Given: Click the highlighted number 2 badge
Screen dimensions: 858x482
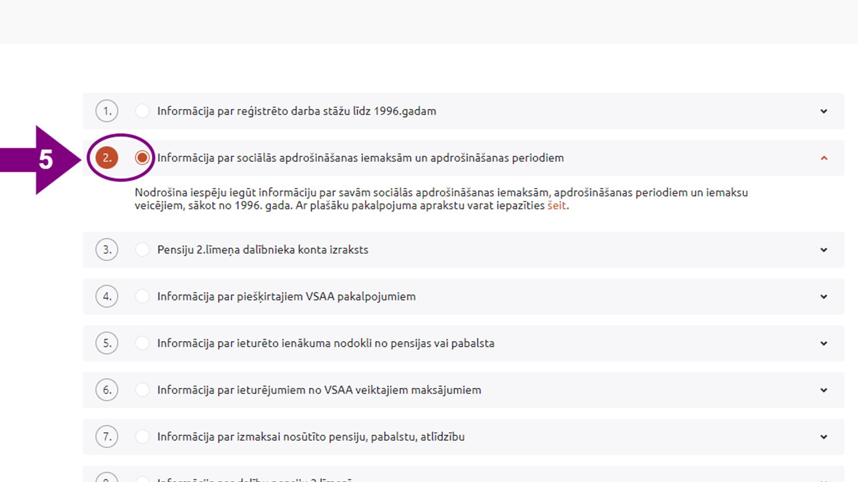Looking at the screenshot, I should click(x=107, y=158).
